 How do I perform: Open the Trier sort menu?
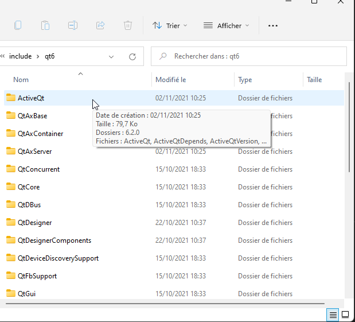170,26
